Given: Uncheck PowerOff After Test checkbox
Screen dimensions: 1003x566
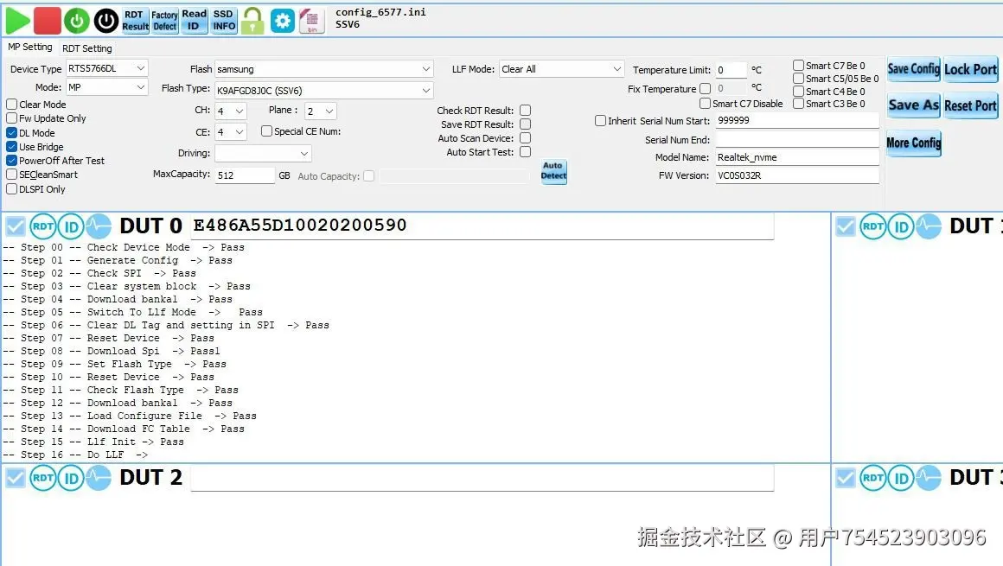Looking at the screenshot, I should click(x=11, y=161).
